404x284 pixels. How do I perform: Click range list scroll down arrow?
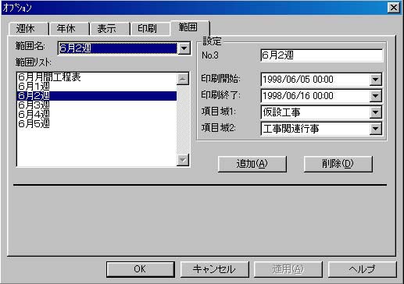click(x=183, y=159)
